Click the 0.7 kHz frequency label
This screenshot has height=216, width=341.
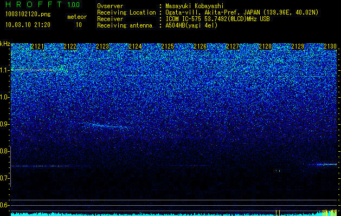point(5,178)
